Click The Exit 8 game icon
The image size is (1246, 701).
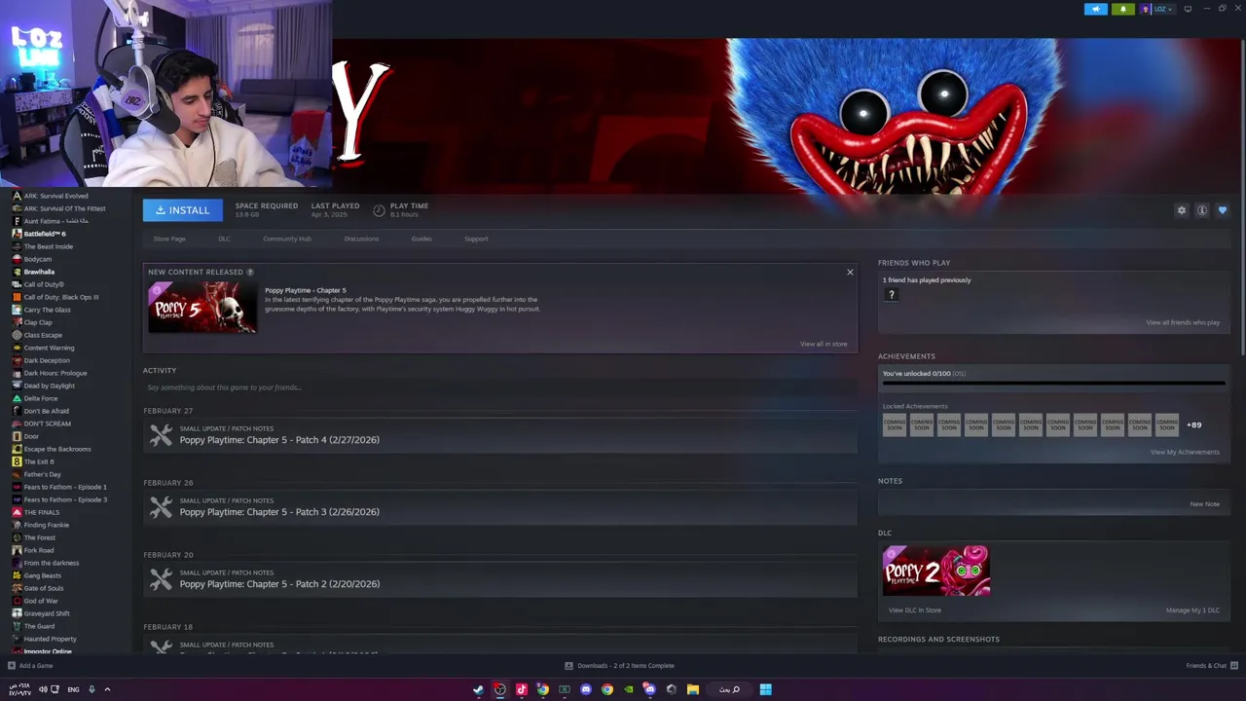(x=17, y=461)
